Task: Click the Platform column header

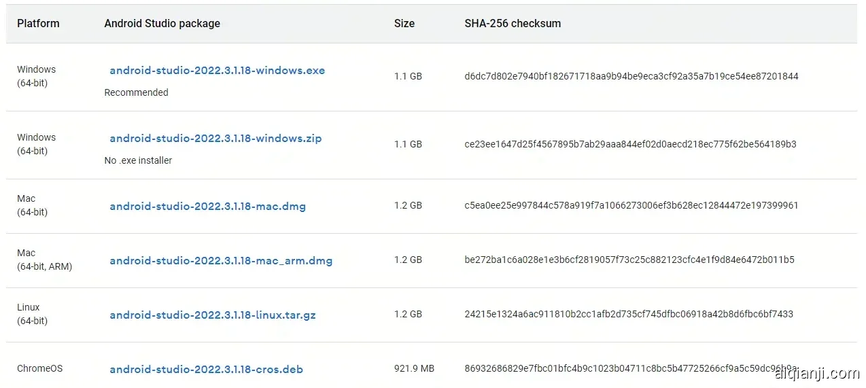Action: (38, 24)
